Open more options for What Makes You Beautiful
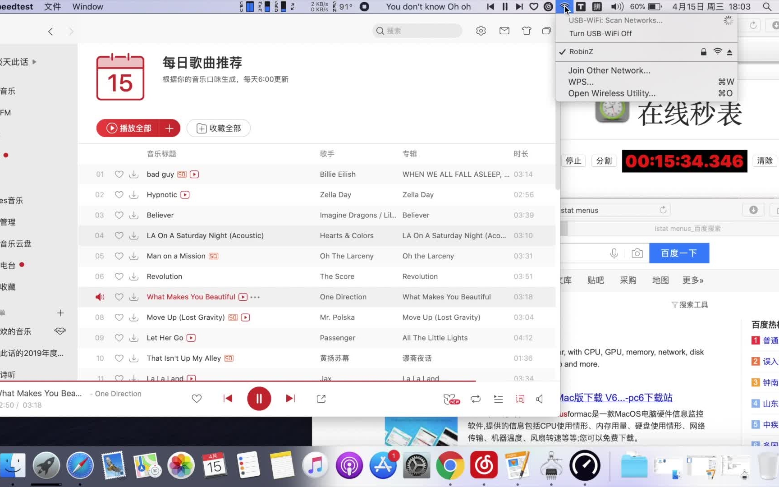Screen dimensions: 779x487 click(255, 297)
